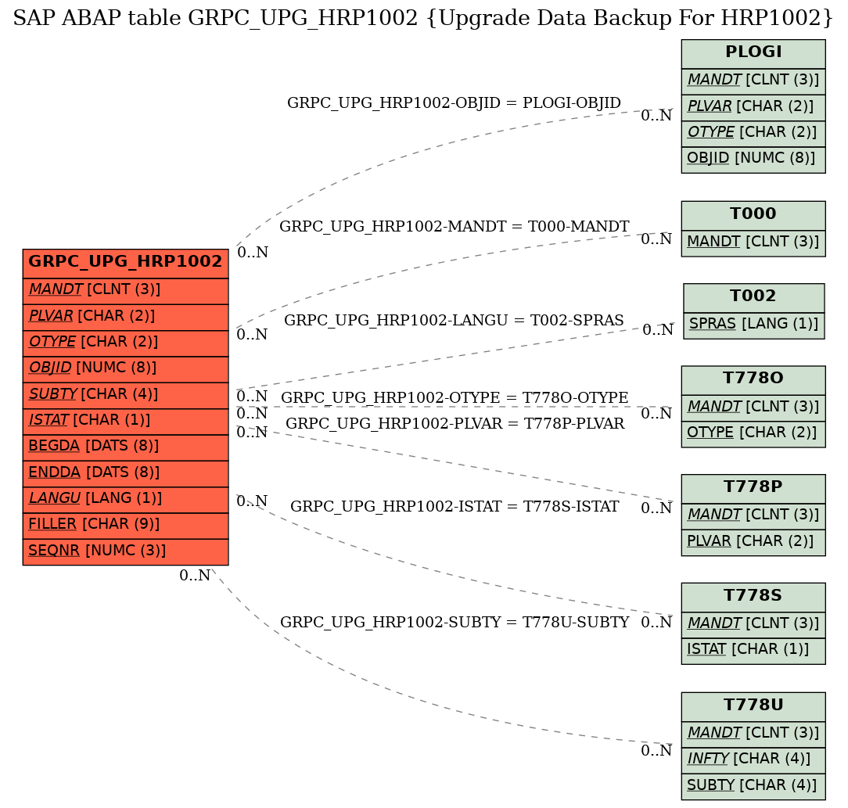Click the FILLER [CHAR (9)] field row
Viewport: 848px width, 808px height.
click(x=125, y=526)
